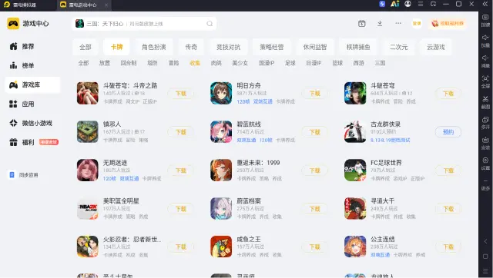Viewport: 493px width, 278px height.
Task: Select the 竞技对抗 category tab
Action: tap(228, 47)
